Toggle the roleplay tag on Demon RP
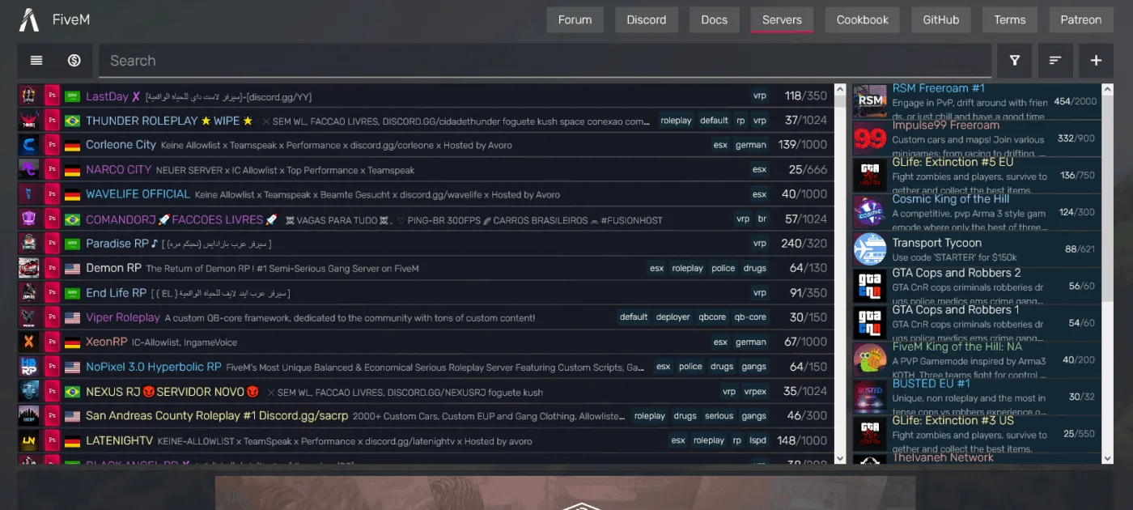1133x510 pixels. 687,269
